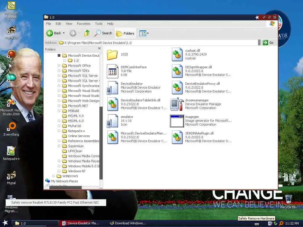Click the Folders pane horizontal scrollbar
303x227 pixels.
65,187
